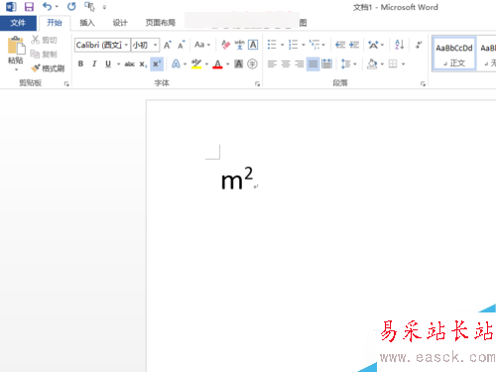Click Line and Paragraph Spacing icon
The height and width of the screenshot is (372, 496).
point(345,63)
